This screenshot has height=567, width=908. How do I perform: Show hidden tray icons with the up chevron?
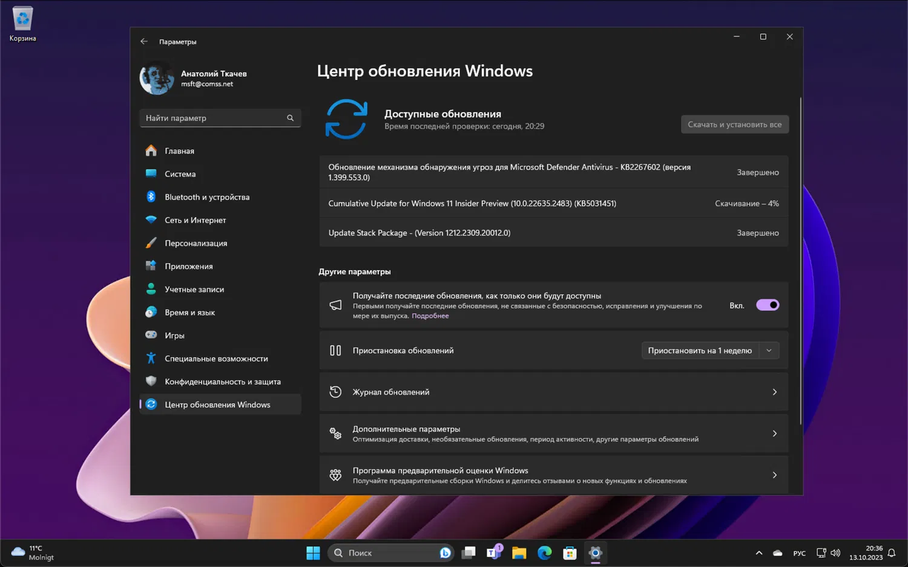point(759,553)
